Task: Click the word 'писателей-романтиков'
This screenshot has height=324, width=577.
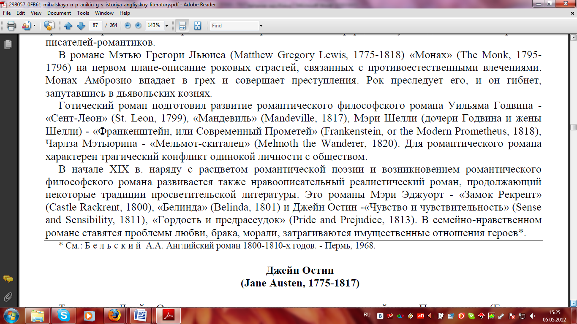Action: [100, 43]
